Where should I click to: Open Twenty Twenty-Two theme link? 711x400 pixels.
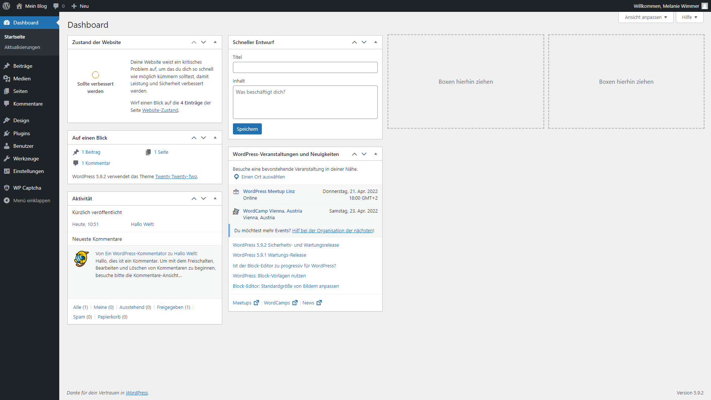coord(176,176)
